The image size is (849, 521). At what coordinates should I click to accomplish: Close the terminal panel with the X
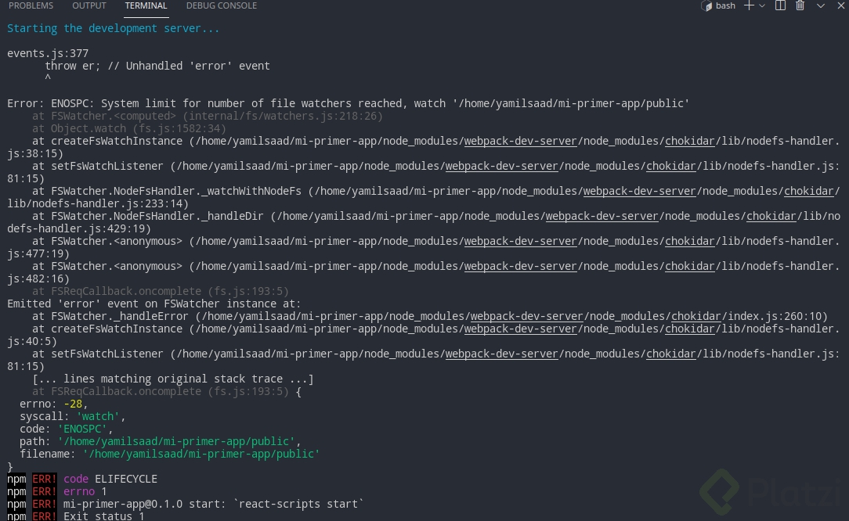[841, 6]
